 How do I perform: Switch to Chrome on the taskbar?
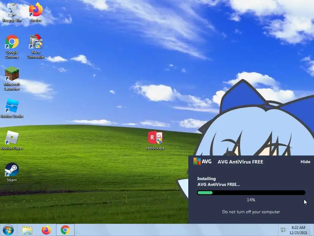65,230
